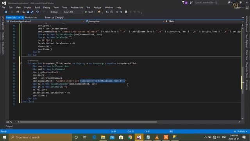Open Cortana circle icon on the taskbar

tap(76, 137)
